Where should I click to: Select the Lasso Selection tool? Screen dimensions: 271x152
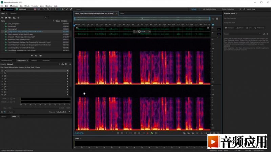[63, 9]
